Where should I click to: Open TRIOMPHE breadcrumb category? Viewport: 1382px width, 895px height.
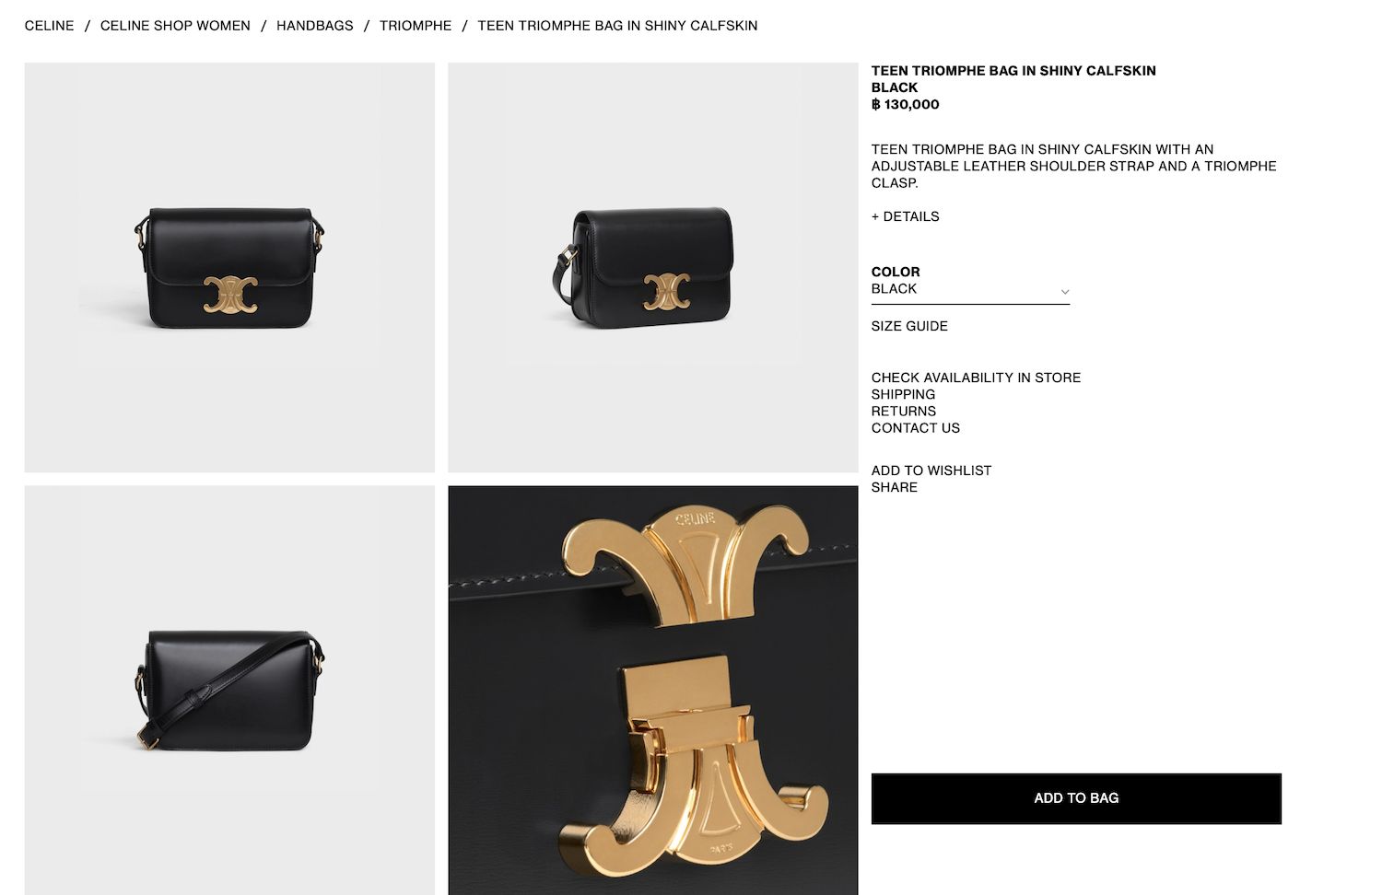(416, 26)
